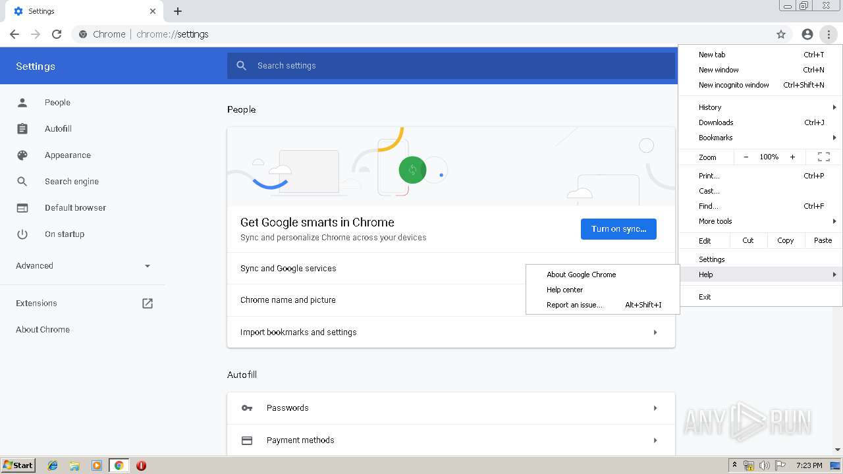Click the page scrollbar down arrow
The image size is (843, 474).
point(838,450)
